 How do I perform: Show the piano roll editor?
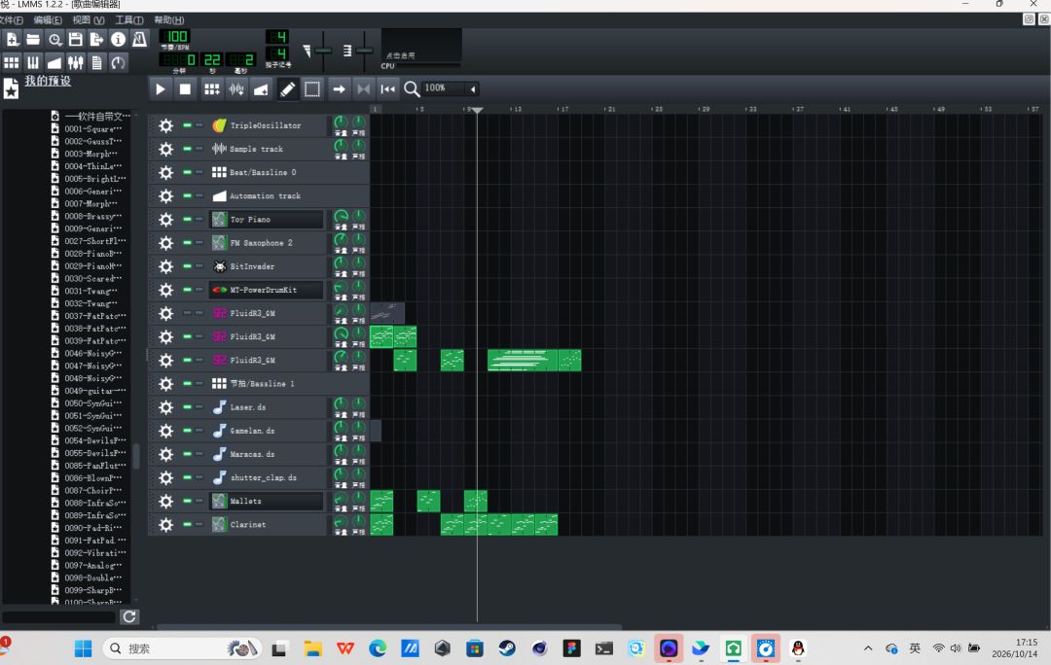(33, 63)
